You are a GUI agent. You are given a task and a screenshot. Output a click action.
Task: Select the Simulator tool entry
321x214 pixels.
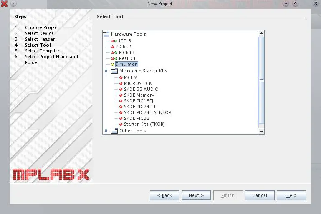pos(126,64)
